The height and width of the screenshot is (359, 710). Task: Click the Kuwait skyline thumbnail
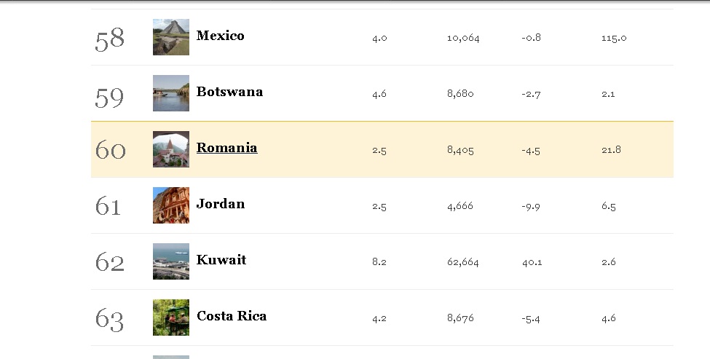coord(171,261)
